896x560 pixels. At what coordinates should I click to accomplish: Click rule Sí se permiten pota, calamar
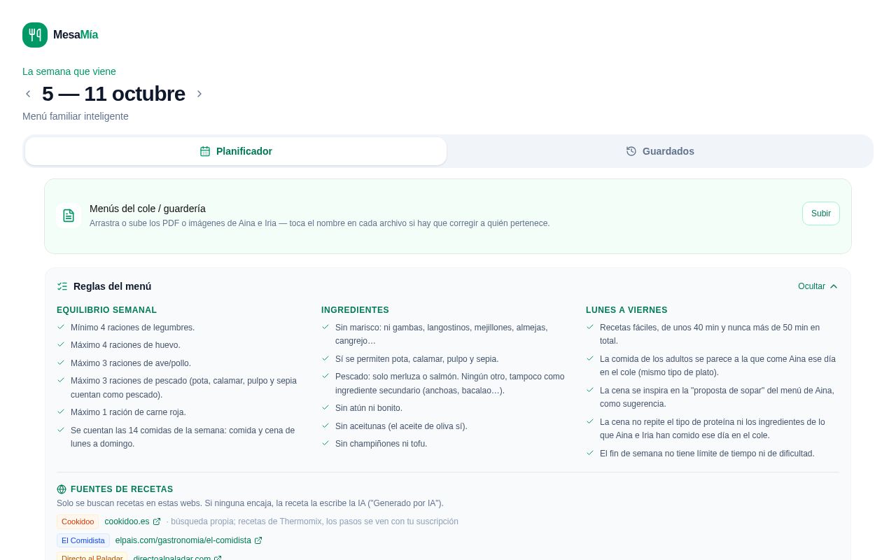[x=416, y=359]
